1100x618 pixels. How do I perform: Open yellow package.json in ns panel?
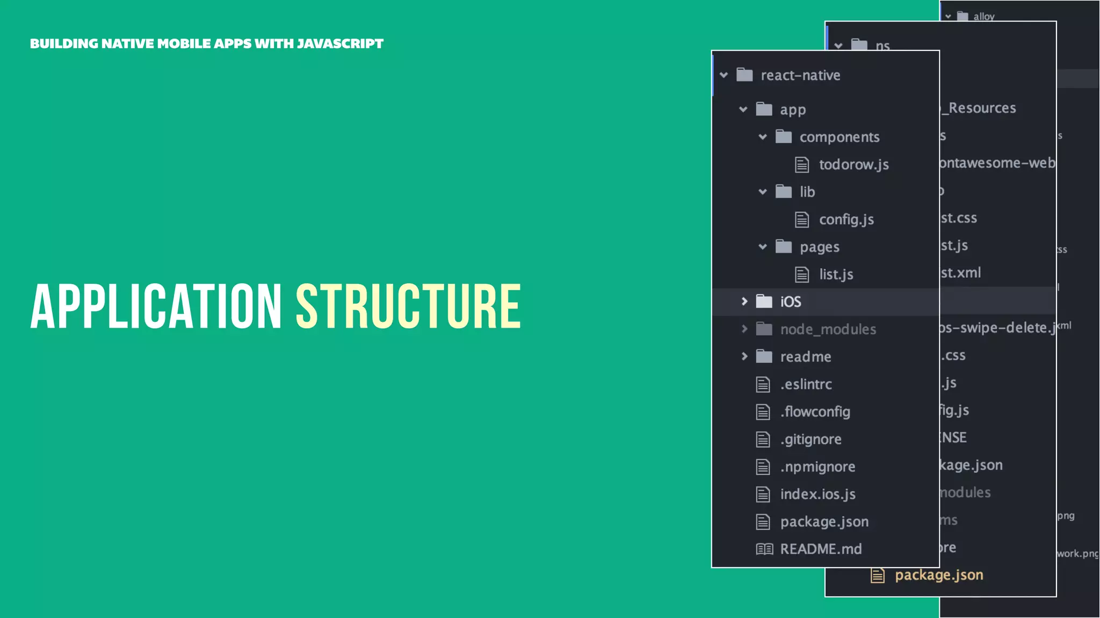point(939,575)
